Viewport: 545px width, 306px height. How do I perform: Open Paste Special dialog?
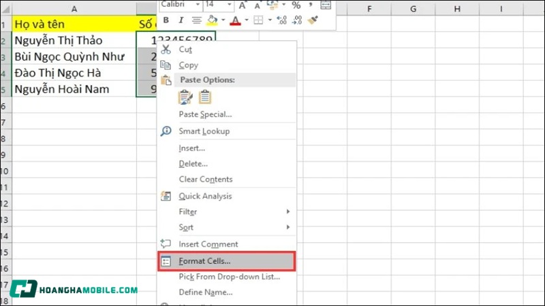pos(227,114)
